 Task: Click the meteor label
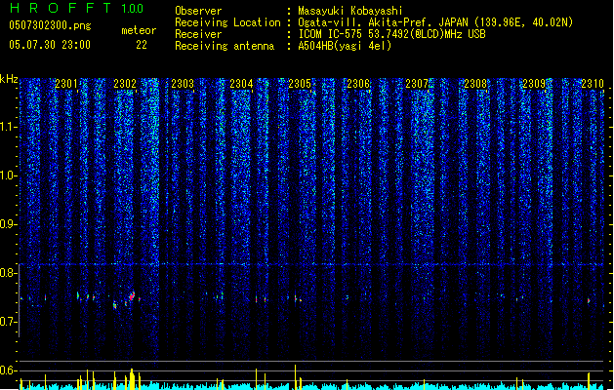(139, 30)
